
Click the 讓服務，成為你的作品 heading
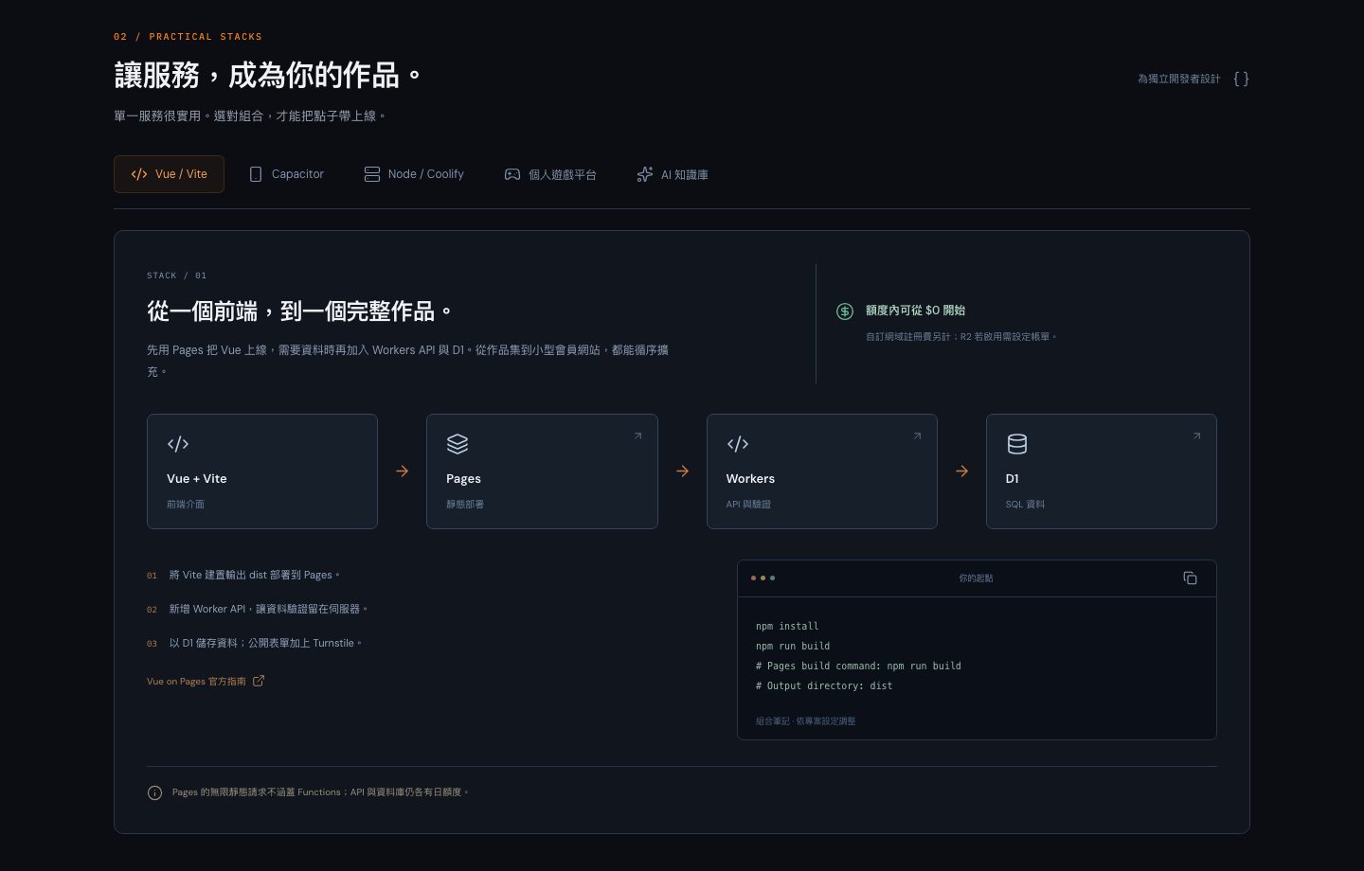click(268, 75)
